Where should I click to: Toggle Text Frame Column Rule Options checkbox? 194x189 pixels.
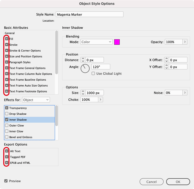coord(7,74)
